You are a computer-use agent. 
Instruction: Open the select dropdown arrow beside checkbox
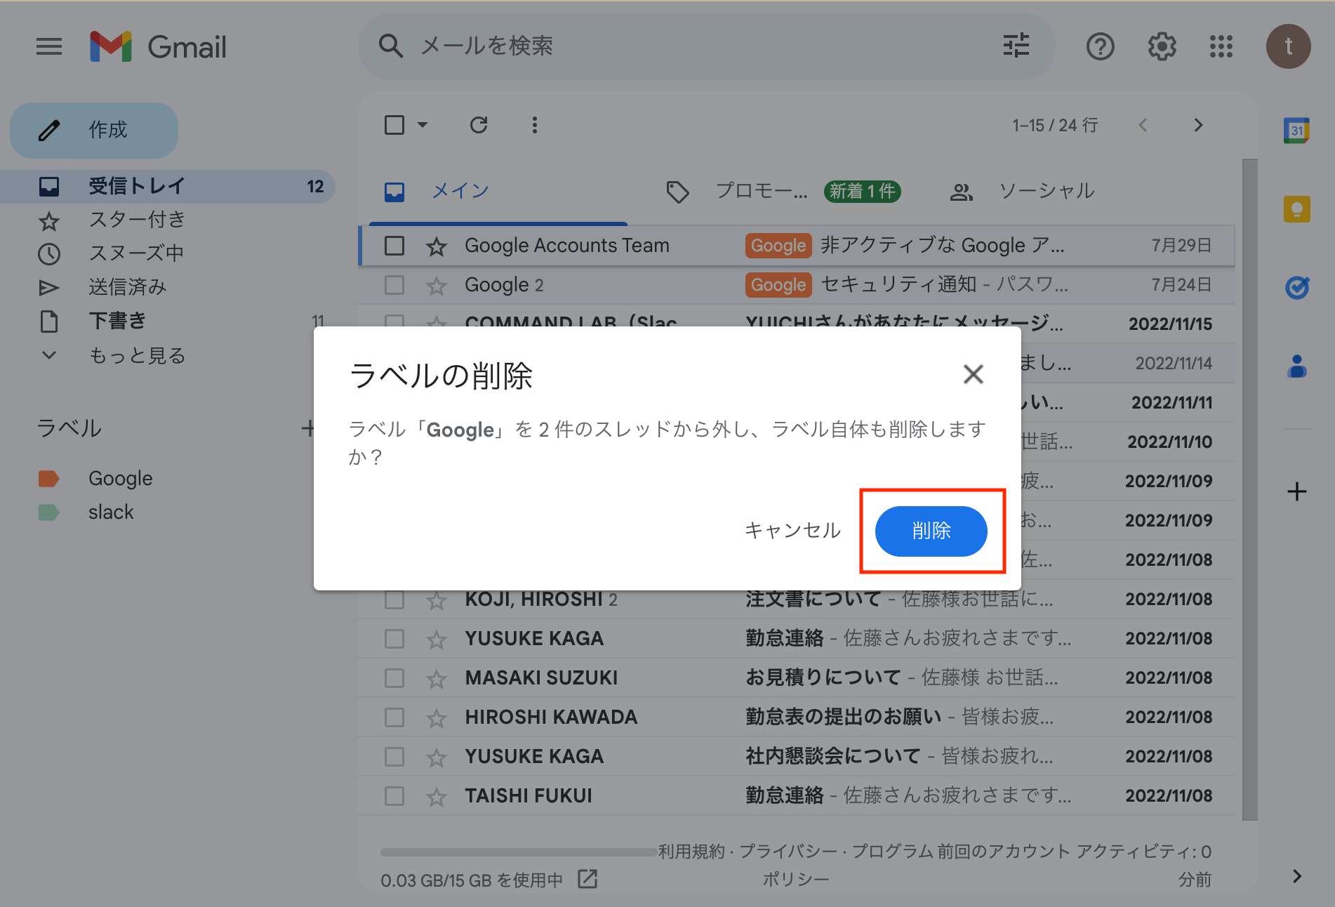point(423,125)
